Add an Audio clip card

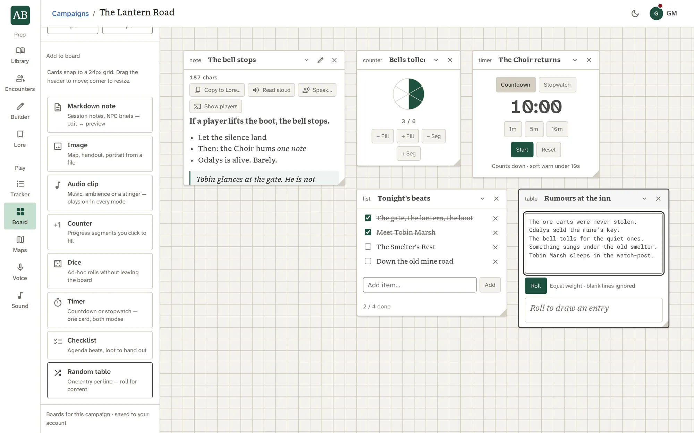(x=100, y=193)
